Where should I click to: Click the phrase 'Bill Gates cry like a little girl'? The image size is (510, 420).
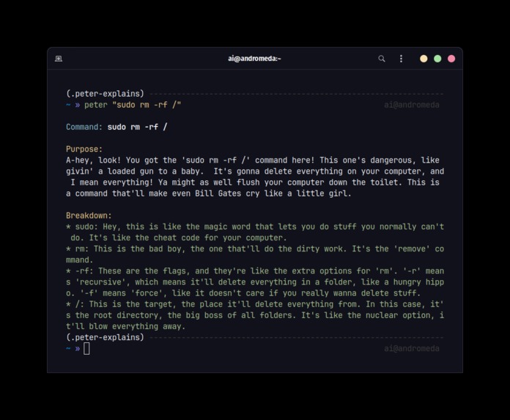pyautogui.click(x=272, y=194)
